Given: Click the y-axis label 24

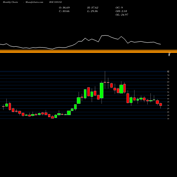Looking at the screenshot, I should pyautogui.click(x=168, y=112).
